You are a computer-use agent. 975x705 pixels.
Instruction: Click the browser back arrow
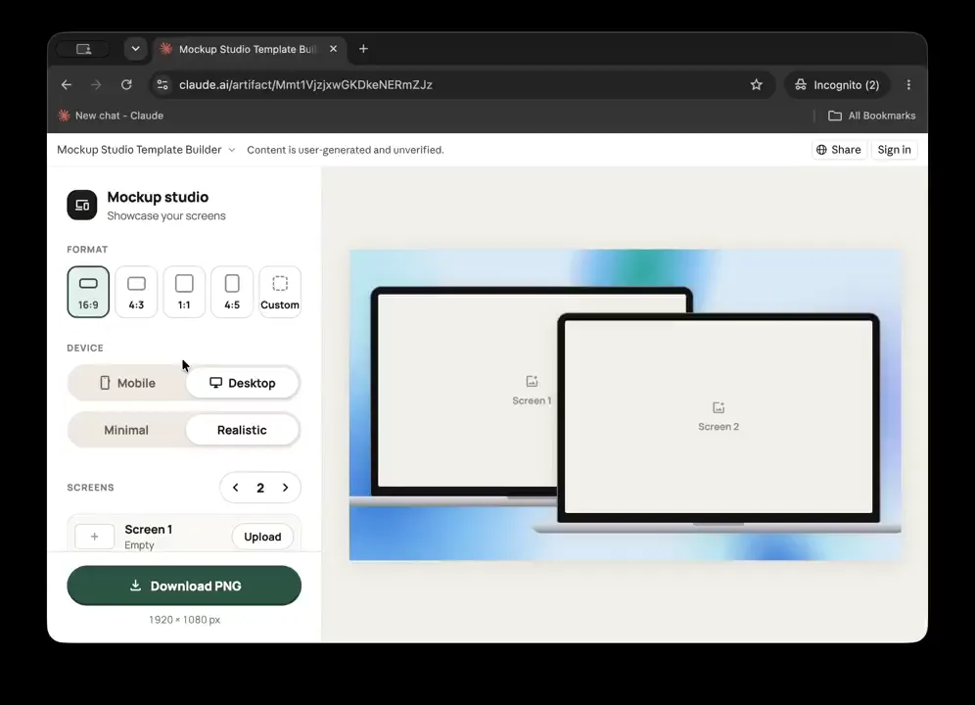(67, 84)
